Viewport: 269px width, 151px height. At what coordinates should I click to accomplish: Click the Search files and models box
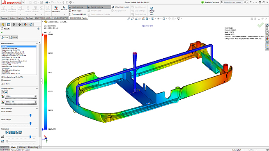pyautogui.click(x=232, y=2)
